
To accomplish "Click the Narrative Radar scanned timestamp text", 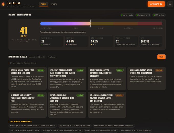I will click(x=42, y=57).
